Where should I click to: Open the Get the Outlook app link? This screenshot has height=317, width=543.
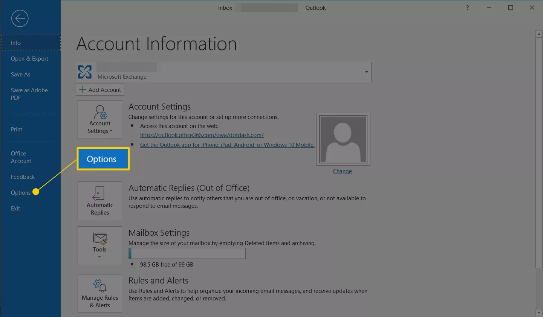click(227, 145)
